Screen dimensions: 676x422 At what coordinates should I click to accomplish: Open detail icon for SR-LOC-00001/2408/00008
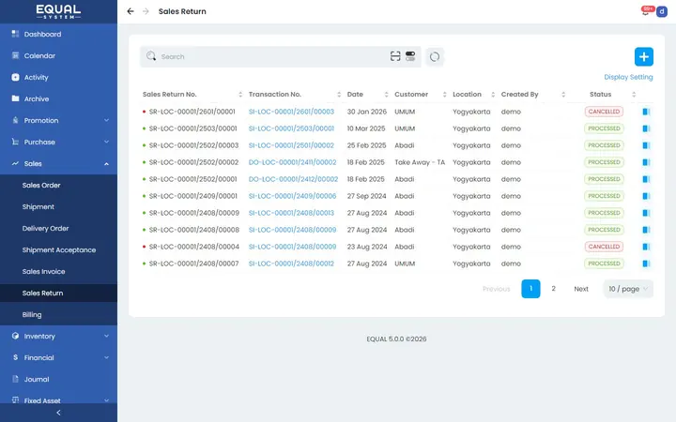pos(646,230)
